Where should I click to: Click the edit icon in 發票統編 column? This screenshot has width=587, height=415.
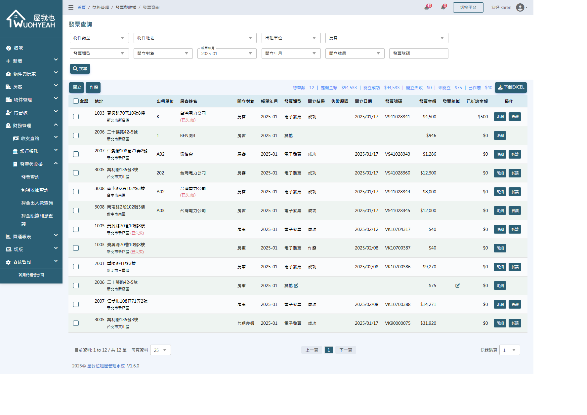tap(457, 285)
